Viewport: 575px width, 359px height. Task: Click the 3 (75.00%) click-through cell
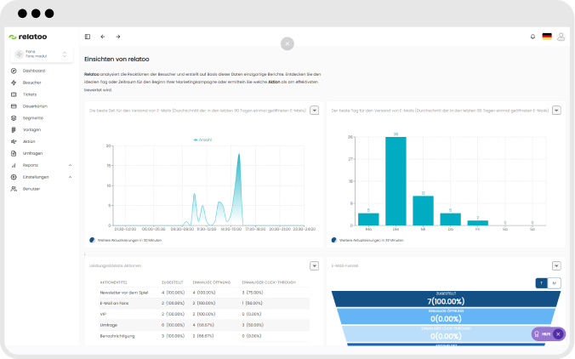(x=253, y=293)
